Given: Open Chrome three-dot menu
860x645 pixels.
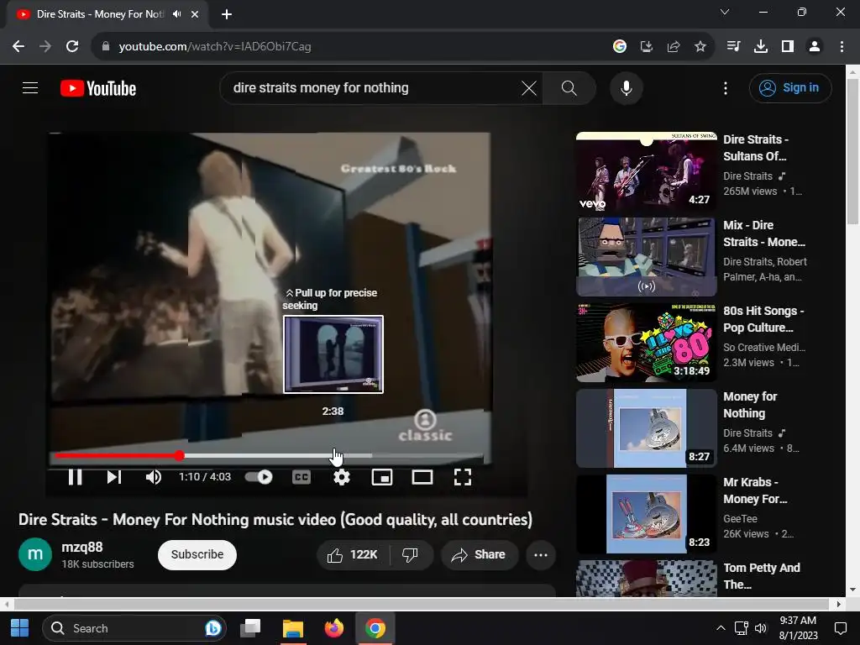Looking at the screenshot, I should [842, 47].
